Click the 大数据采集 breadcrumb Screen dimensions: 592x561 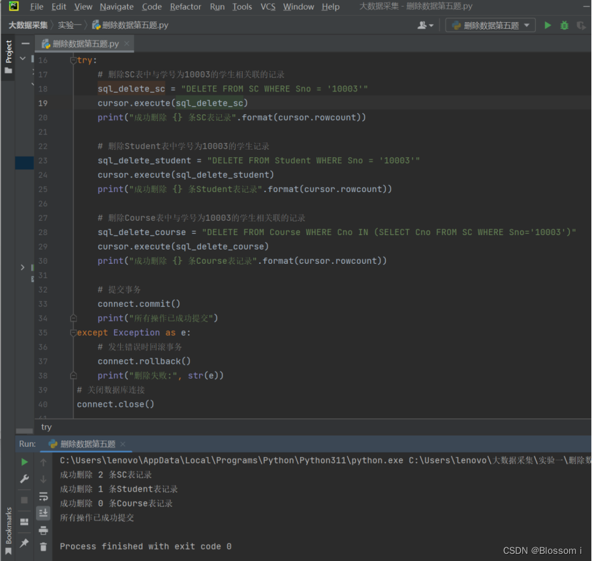[28, 25]
